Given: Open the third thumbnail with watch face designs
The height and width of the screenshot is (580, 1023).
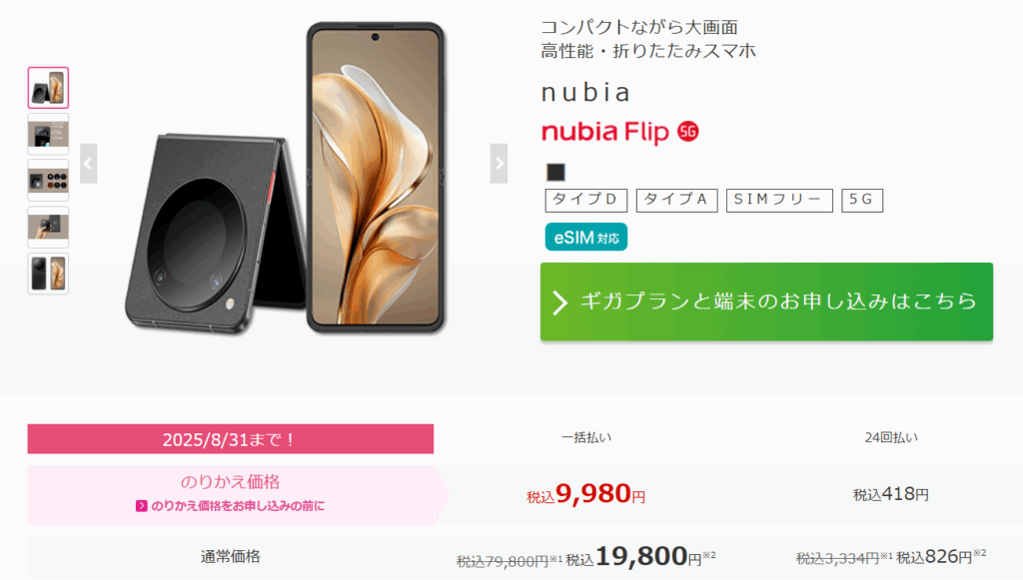Looking at the screenshot, I should click(48, 181).
